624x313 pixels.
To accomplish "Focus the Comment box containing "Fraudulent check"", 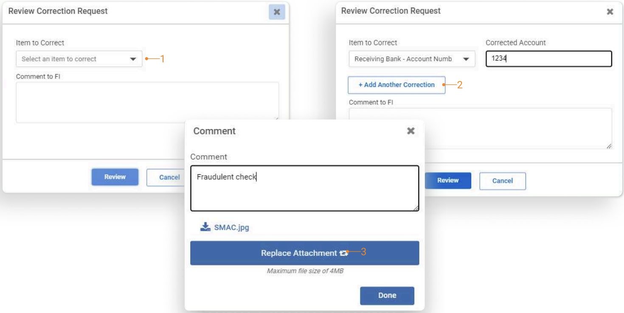I will pyautogui.click(x=304, y=188).
